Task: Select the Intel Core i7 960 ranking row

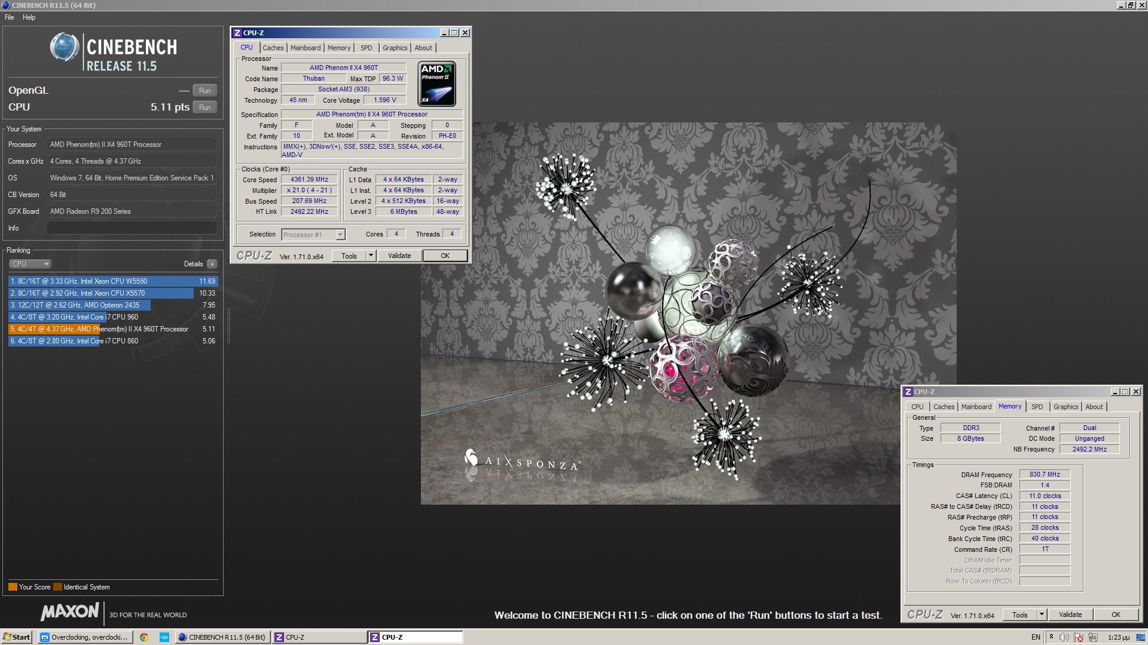Action: point(113,317)
